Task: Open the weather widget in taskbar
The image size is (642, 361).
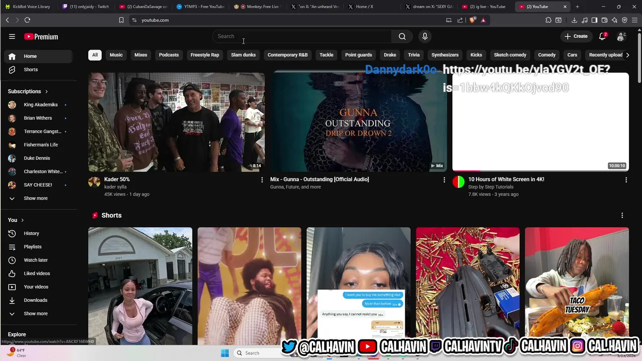Action: pos(17,352)
